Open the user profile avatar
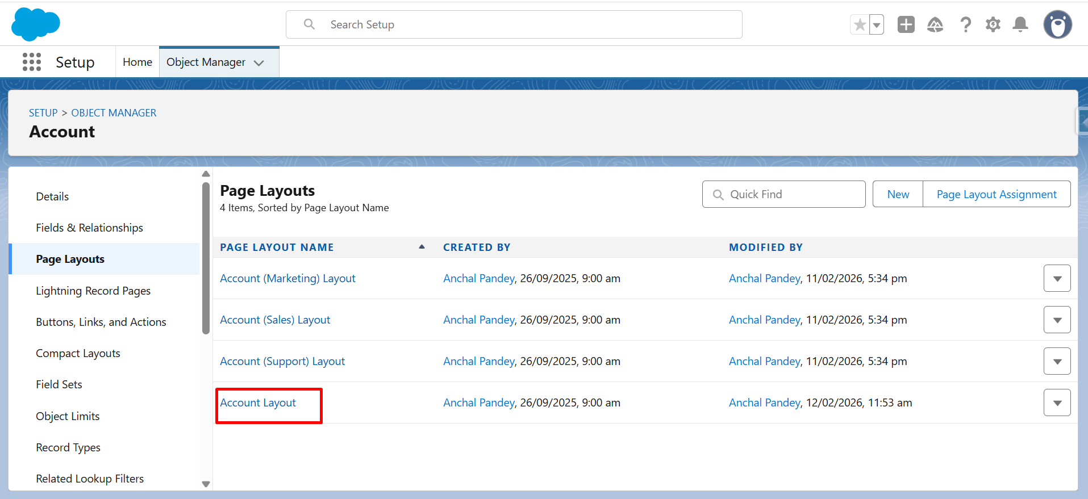 (1057, 25)
